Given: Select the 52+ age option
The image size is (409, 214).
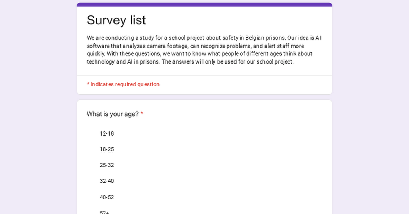Looking at the screenshot, I should (x=104, y=212).
